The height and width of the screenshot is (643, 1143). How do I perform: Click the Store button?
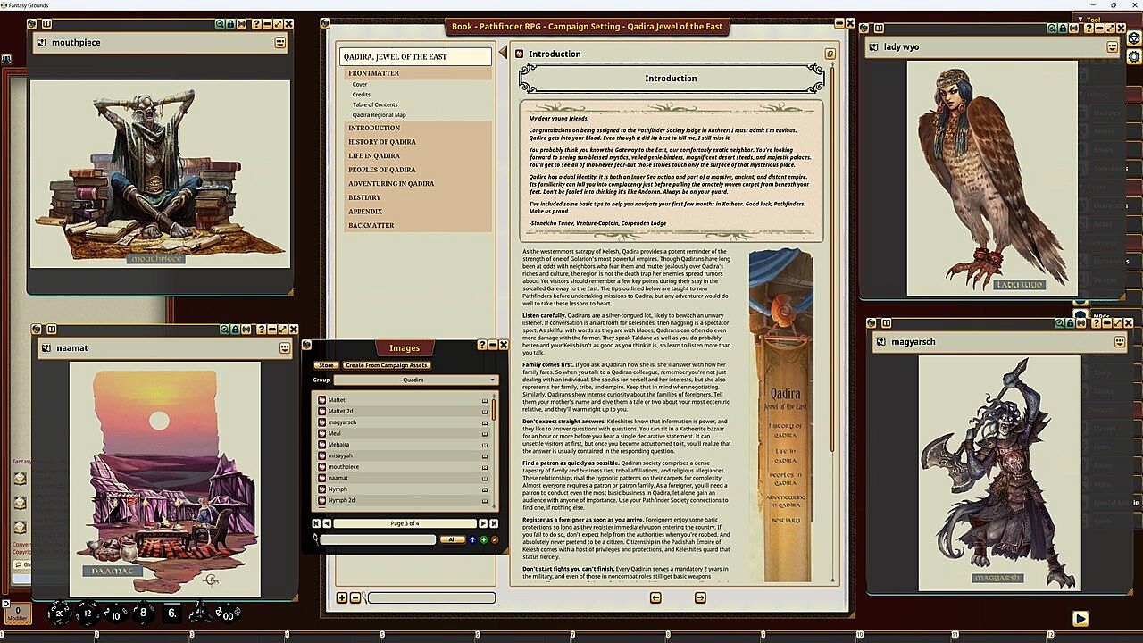tap(326, 365)
